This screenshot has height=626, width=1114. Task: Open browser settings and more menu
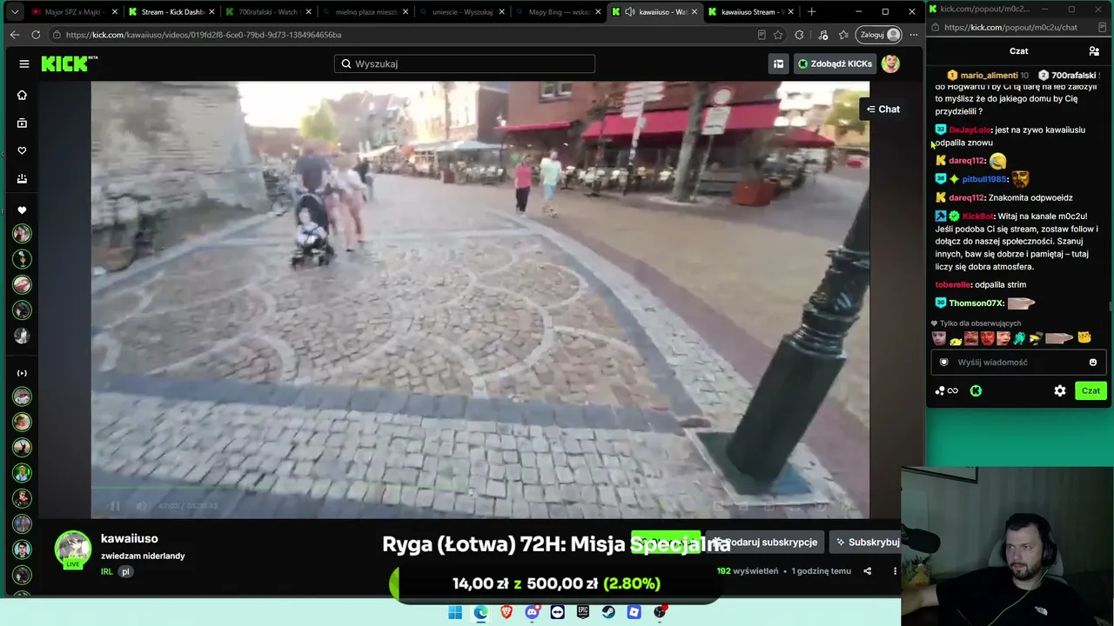914,35
